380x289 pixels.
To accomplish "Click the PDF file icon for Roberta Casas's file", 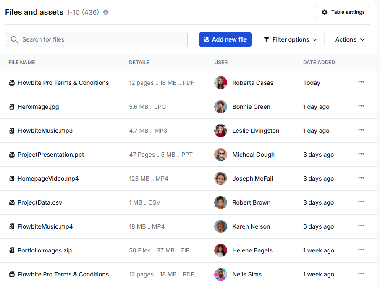I will (x=12, y=83).
